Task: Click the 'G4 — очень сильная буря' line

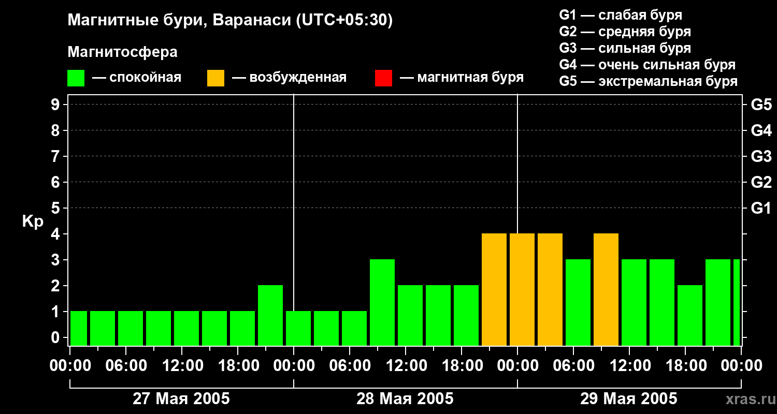Action: (647, 65)
